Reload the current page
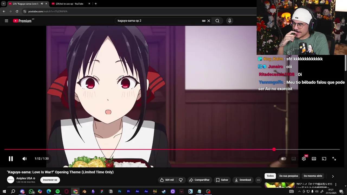 [17, 11]
